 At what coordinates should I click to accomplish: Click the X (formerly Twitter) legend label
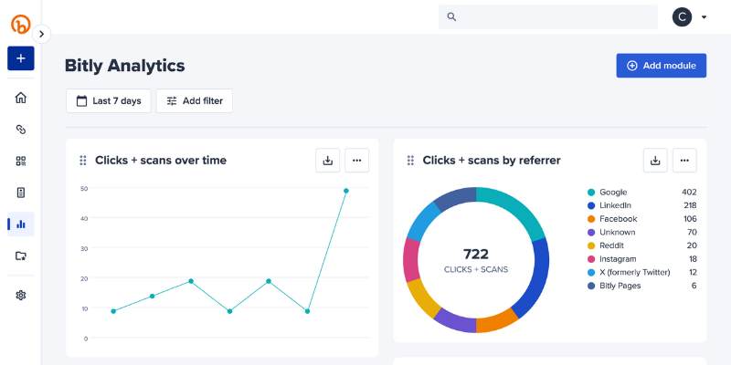[x=634, y=272]
